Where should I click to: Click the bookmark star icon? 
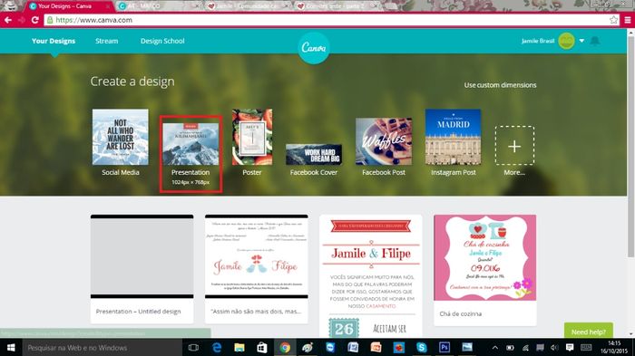613,20
